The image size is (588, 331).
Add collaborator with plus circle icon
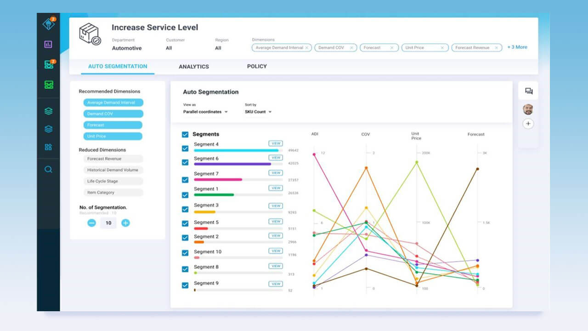click(528, 124)
